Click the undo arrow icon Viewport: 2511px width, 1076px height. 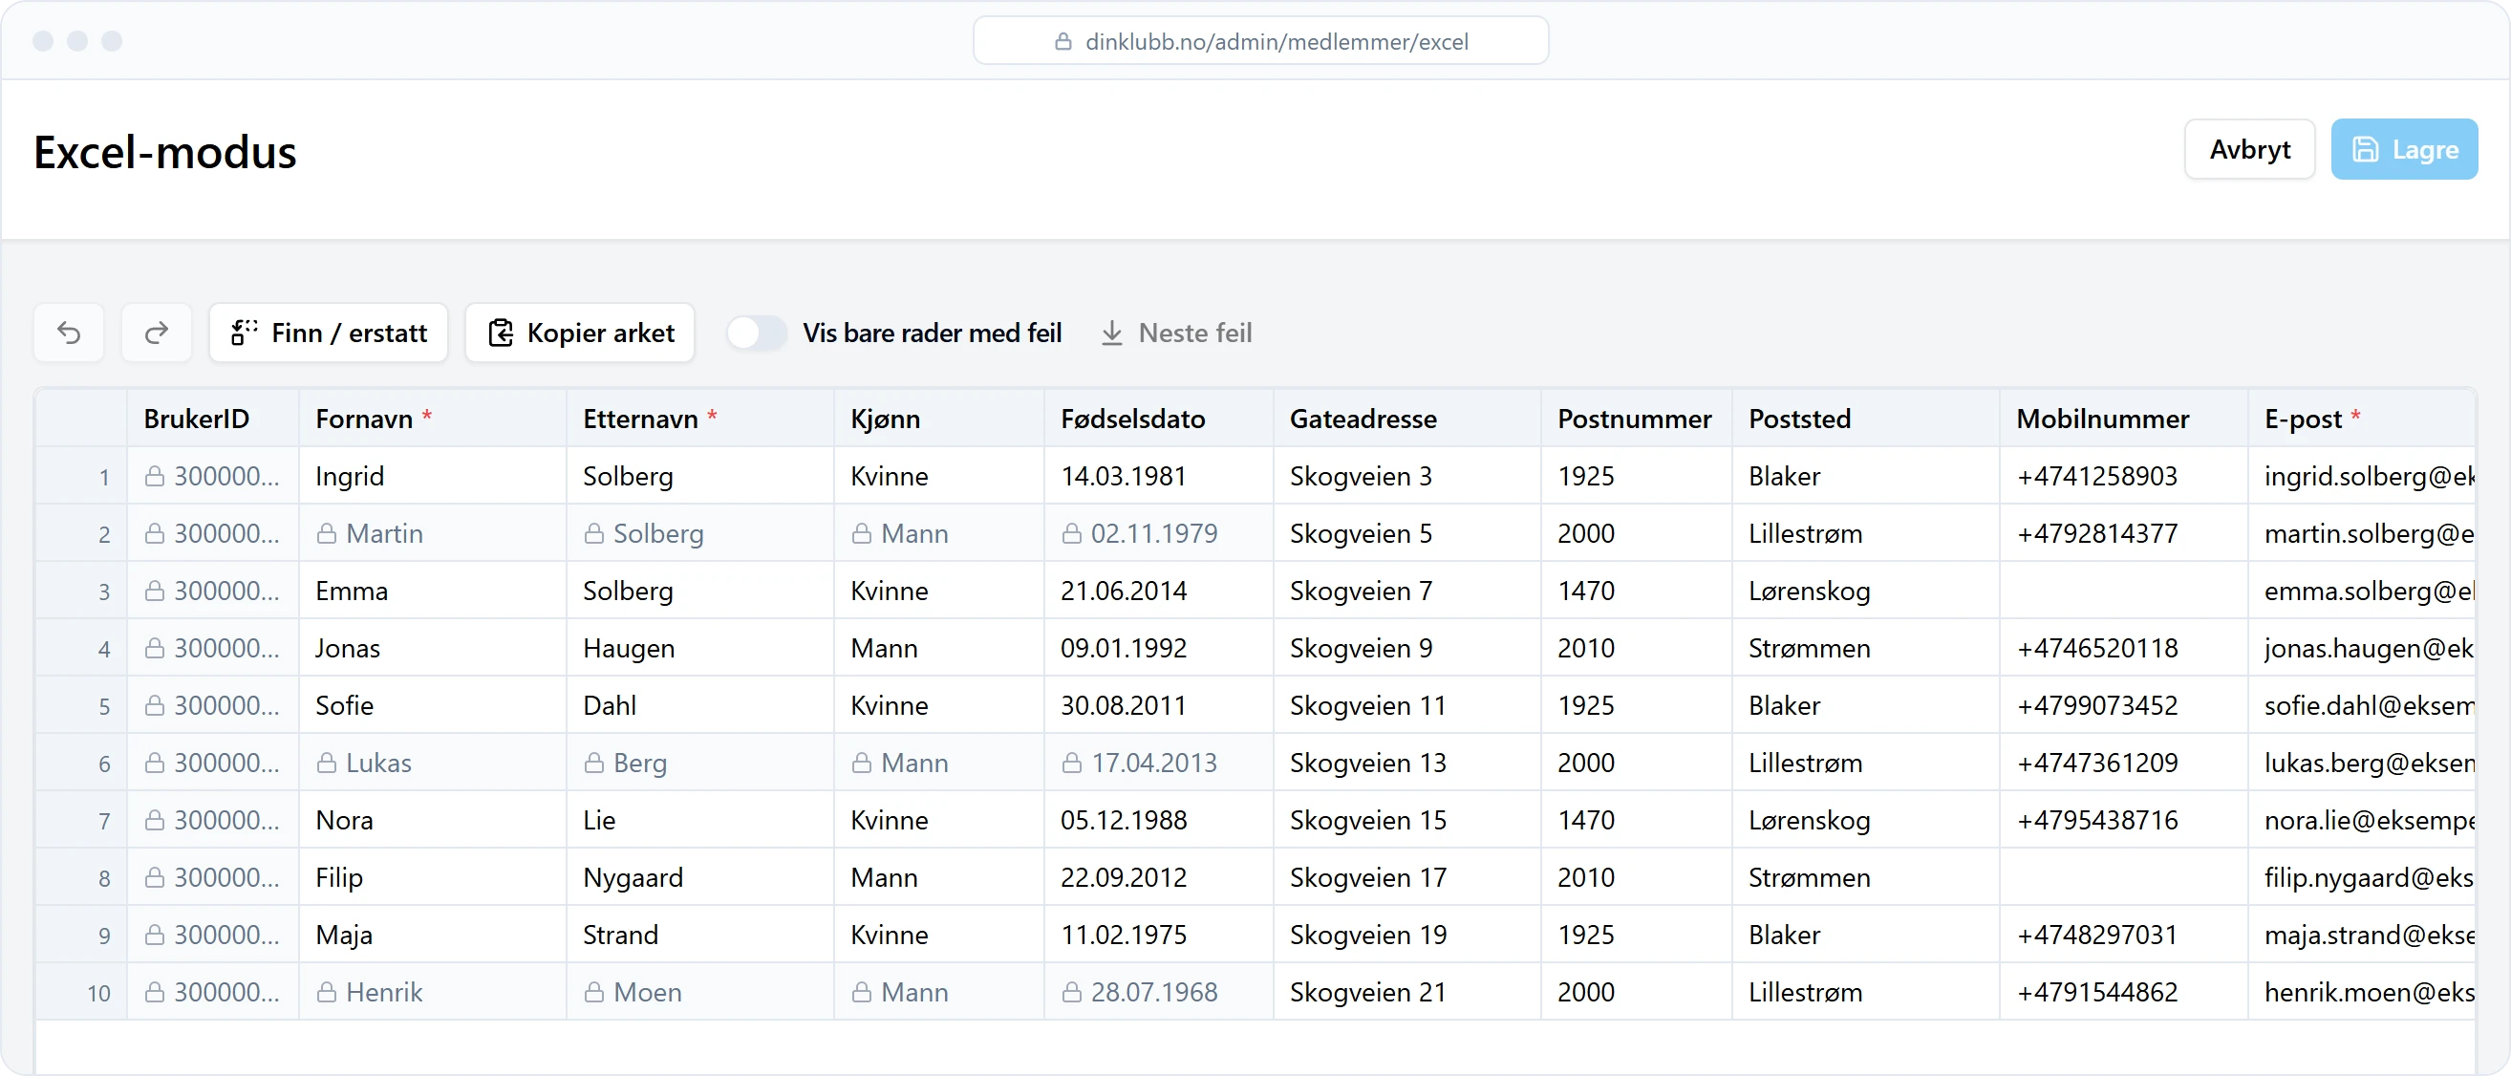69,334
